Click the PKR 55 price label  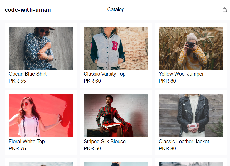(x=17, y=81)
